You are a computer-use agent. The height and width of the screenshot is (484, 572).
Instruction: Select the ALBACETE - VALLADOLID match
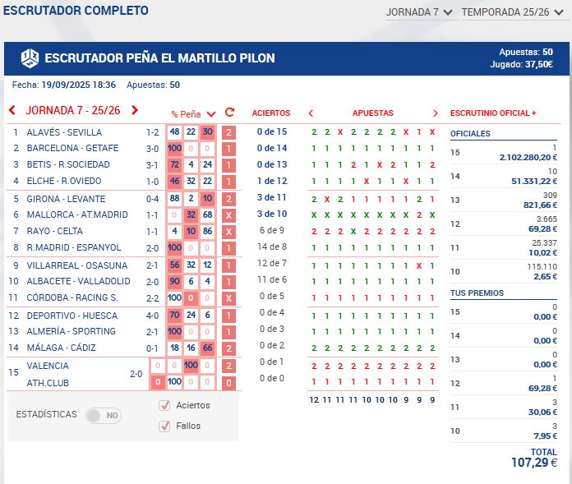(x=78, y=281)
